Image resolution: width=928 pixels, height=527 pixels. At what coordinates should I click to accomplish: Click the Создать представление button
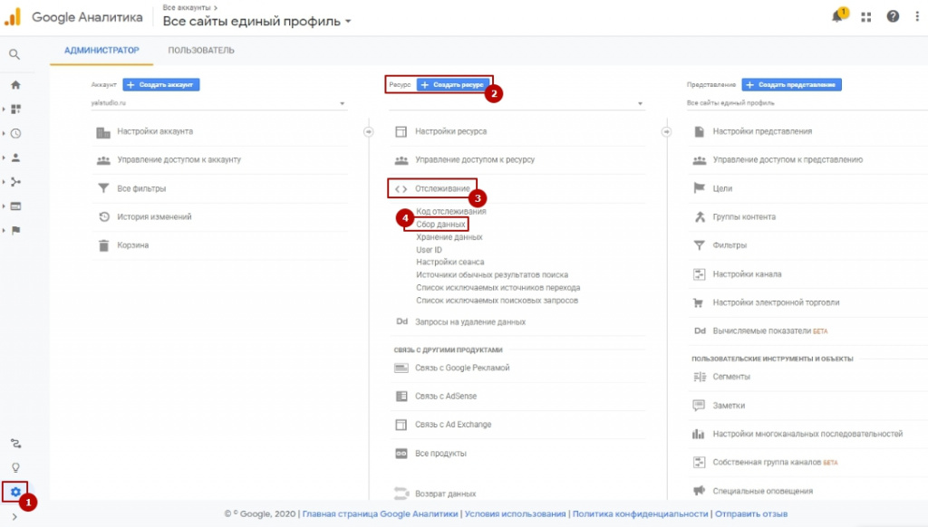(791, 84)
